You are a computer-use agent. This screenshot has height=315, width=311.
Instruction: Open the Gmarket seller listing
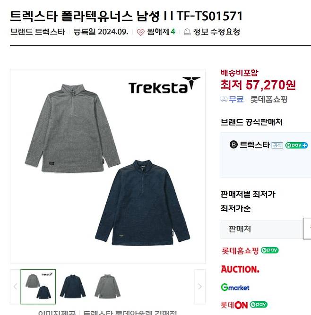coord(235,287)
